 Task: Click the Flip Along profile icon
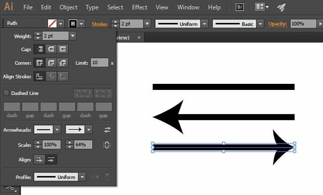95,177
